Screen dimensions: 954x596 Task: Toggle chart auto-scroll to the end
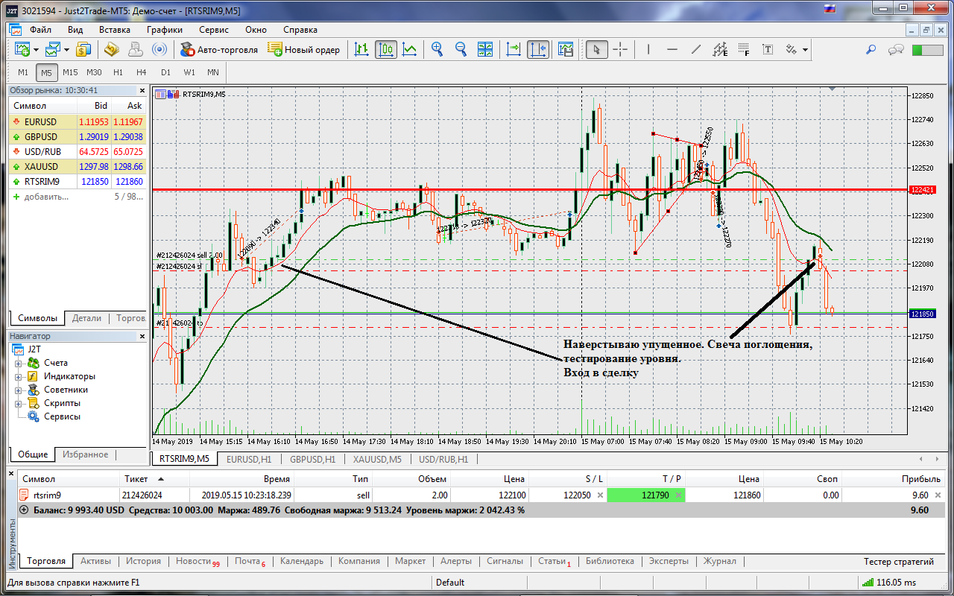click(x=514, y=50)
